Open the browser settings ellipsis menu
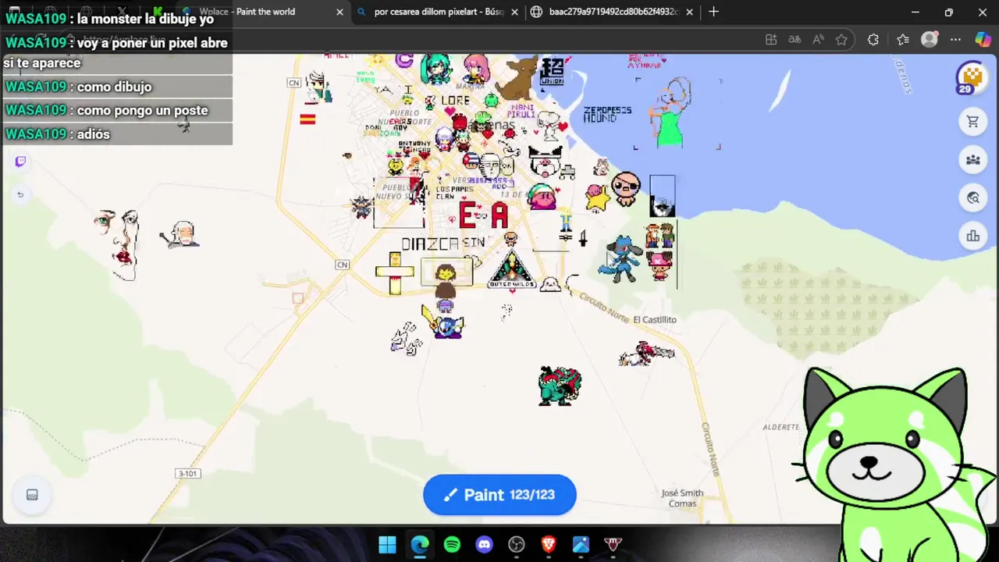Image resolution: width=999 pixels, height=562 pixels. pyautogui.click(x=955, y=40)
